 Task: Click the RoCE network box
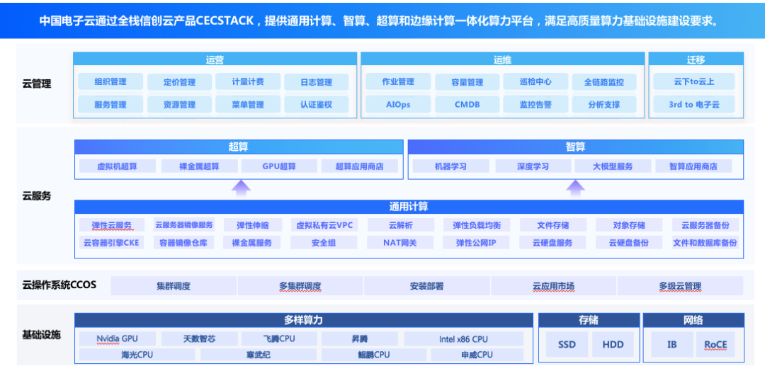[x=715, y=345]
